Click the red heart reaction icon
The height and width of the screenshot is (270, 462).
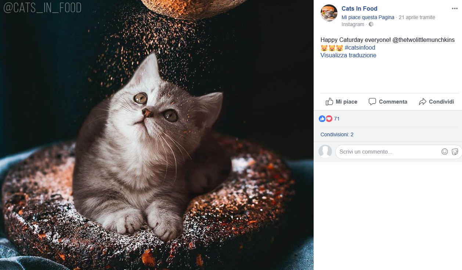[329, 119]
